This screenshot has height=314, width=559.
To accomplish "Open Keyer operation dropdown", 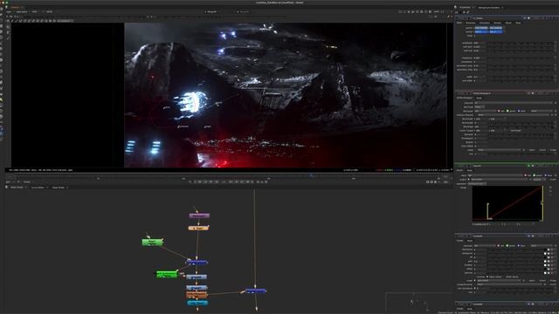I will pos(477,184).
